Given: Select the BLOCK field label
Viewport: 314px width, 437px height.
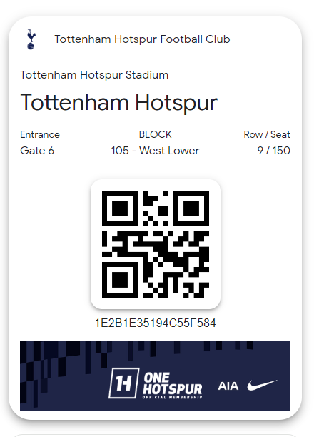Looking at the screenshot, I should pyautogui.click(x=155, y=135).
